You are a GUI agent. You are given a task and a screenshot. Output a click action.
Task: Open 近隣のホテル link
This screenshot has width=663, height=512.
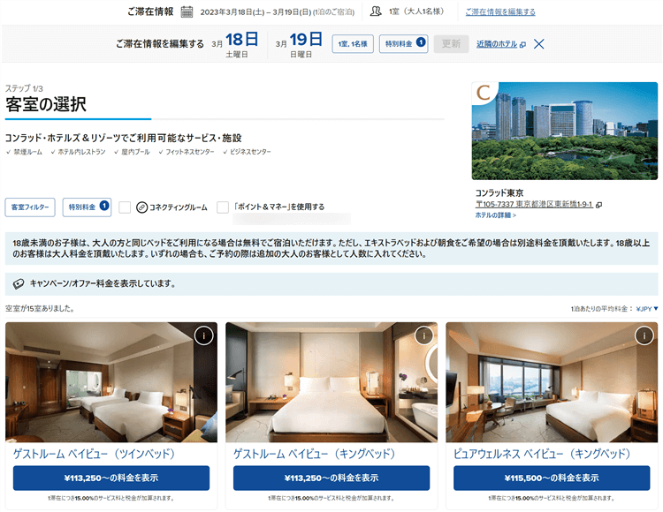(501, 44)
